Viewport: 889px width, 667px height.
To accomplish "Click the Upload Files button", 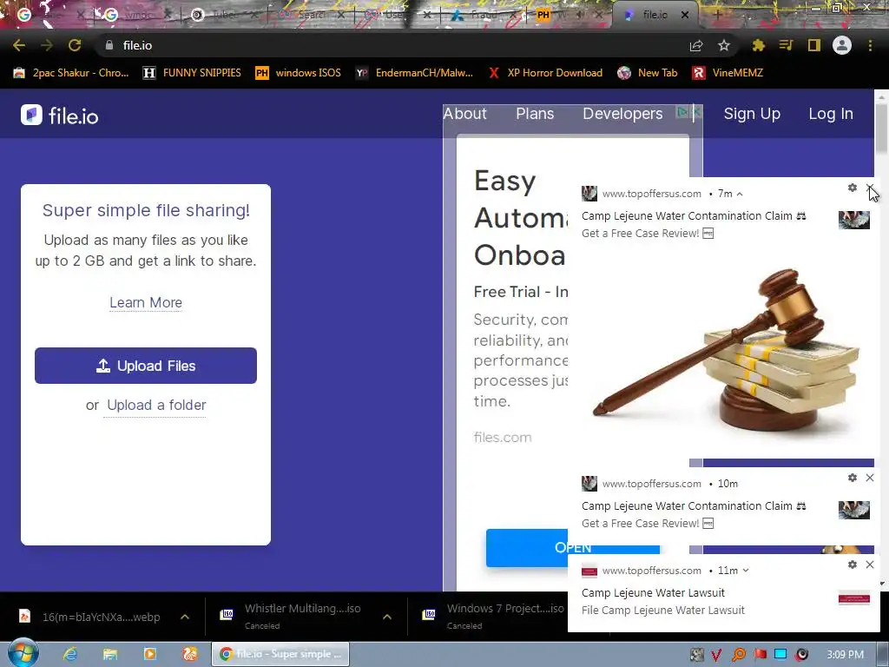I will point(146,366).
